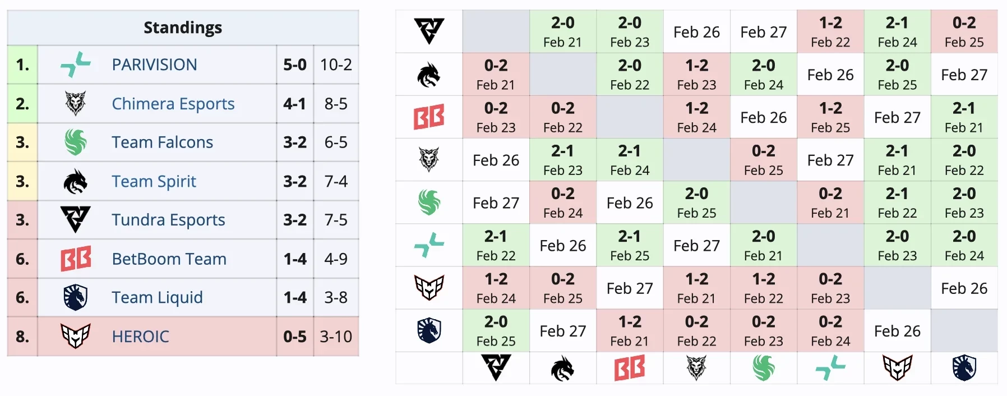
Task: Click the PARIVISION logo in Standings table
Action: (75, 65)
